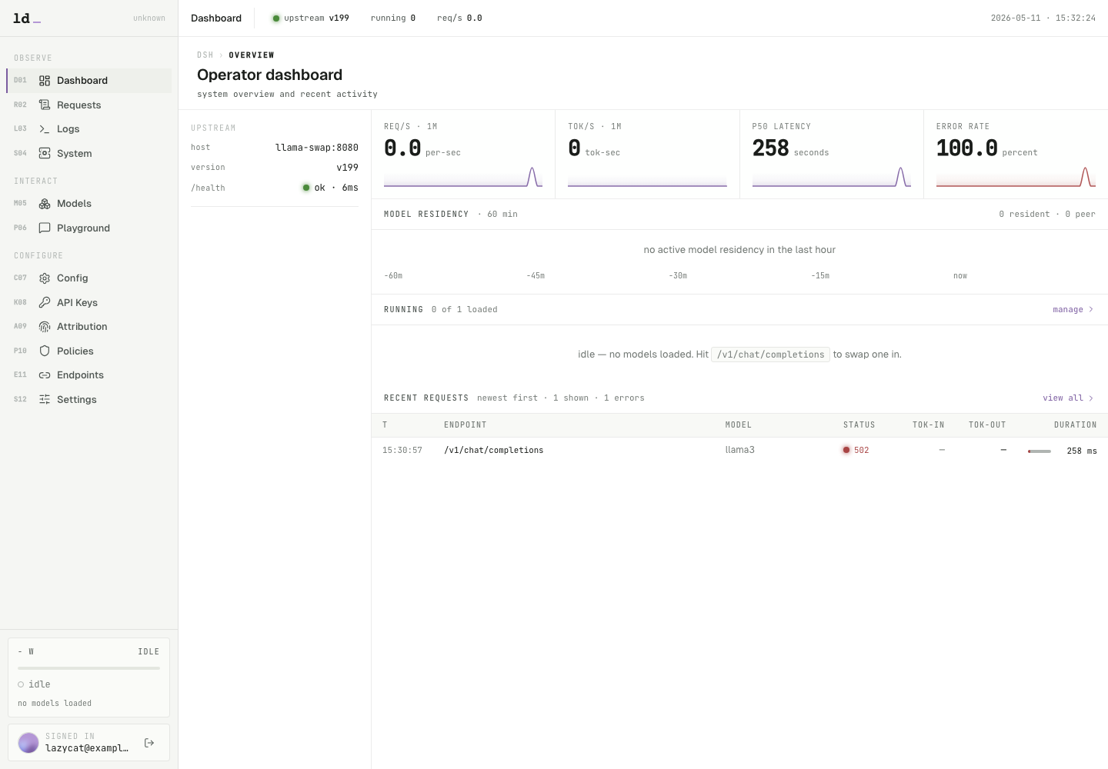
Task: Click the DSH breadcrumb
Action: point(205,55)
